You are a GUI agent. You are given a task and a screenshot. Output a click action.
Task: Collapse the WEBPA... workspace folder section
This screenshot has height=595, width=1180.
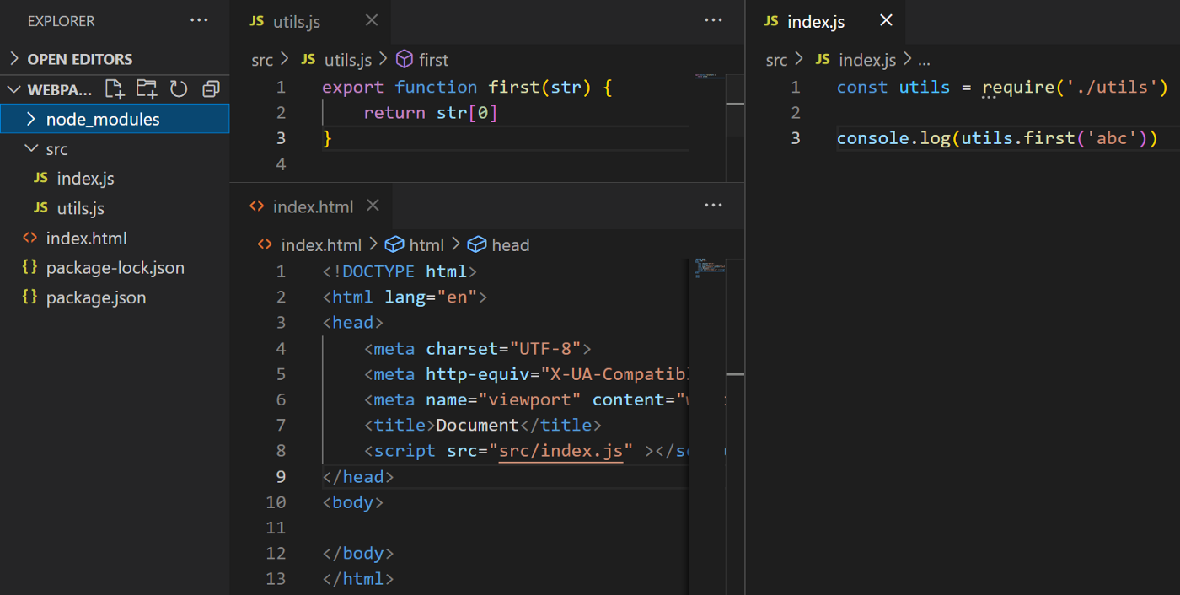13,89
